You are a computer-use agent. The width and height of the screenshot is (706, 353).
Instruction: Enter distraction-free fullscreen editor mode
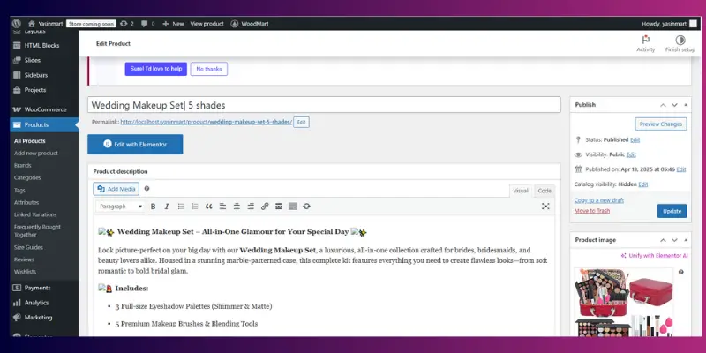pos(545,207)
